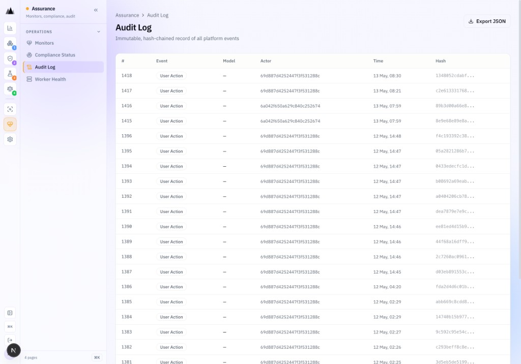The image size is (521, 364).
Task: Click the 4 pages footer label
Action: point(31,358)
